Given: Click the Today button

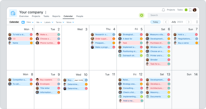Looking at the screenshot, I should click(155, 22).
